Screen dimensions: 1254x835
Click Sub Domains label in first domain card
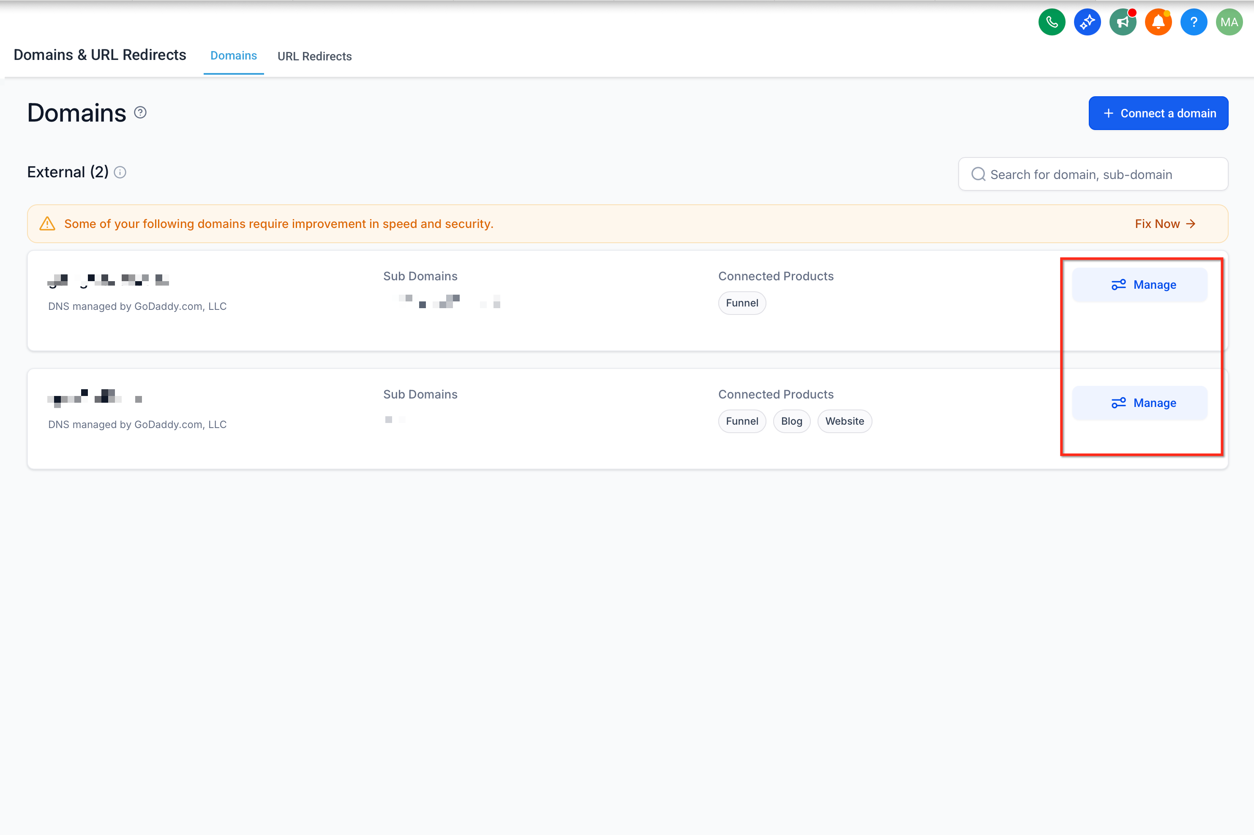420,276
